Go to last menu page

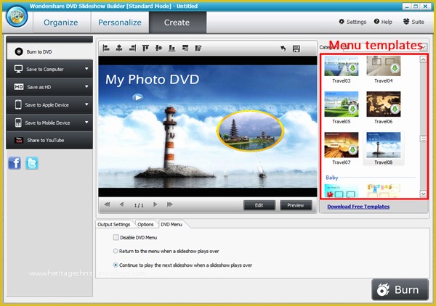tap(170, 204)
